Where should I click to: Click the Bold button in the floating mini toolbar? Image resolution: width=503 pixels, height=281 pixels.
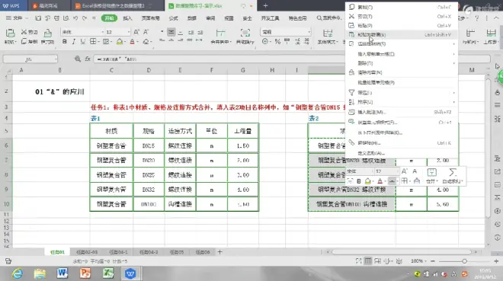[x=359, y=181]
